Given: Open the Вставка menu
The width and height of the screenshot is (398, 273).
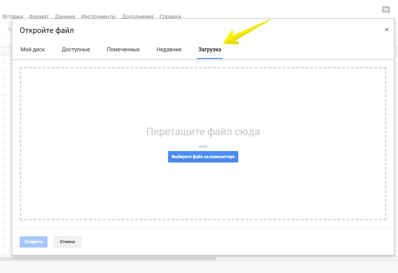Looking at the screenshot, I should (x=12, y=17).
